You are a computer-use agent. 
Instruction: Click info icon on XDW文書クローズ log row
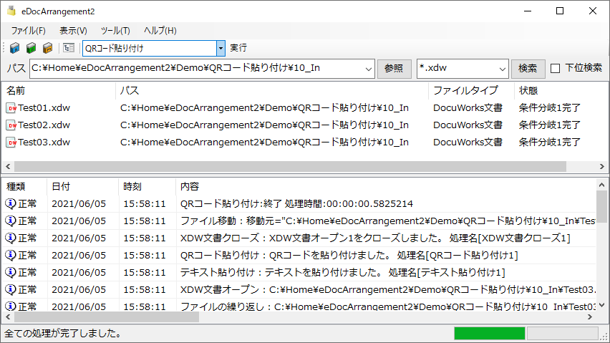(x=11, y=238)
